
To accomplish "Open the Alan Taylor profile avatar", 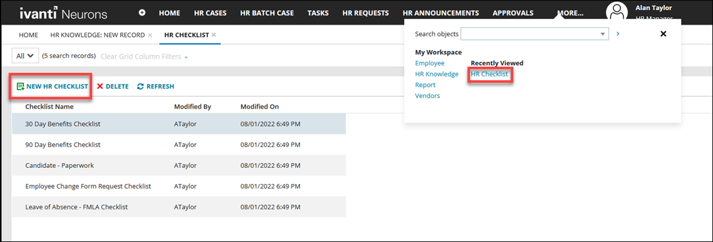I will coord(617,12).
